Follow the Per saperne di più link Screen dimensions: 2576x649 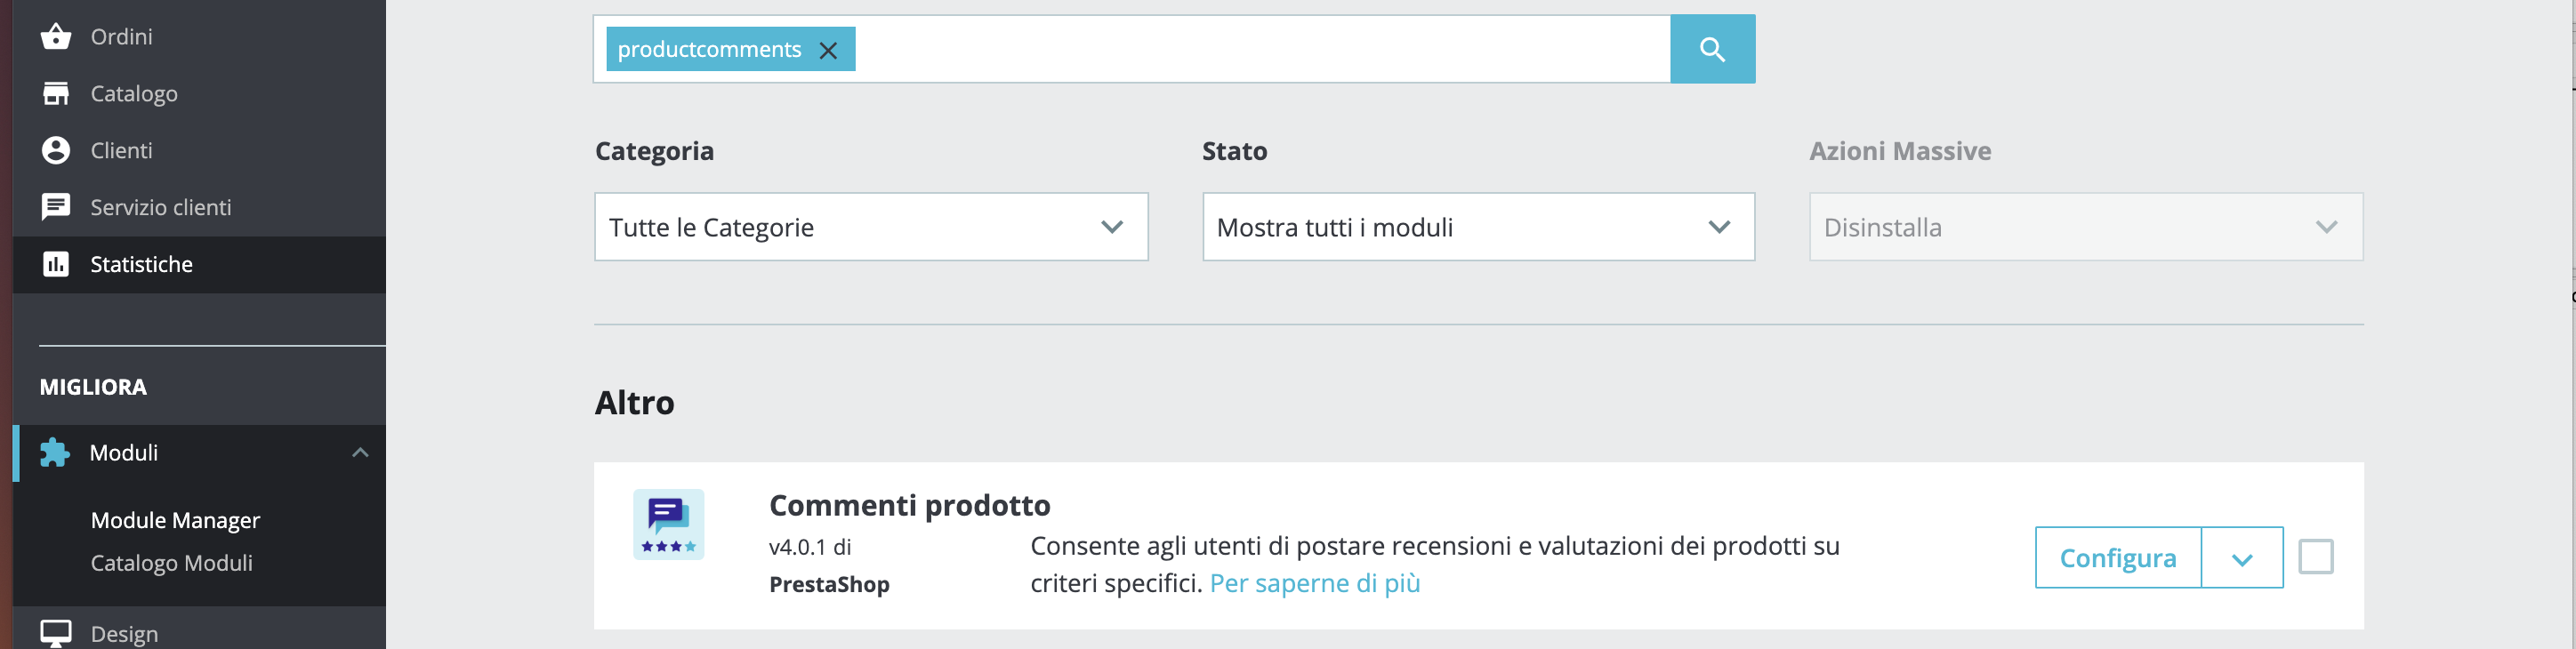(x=1314, y=583)
